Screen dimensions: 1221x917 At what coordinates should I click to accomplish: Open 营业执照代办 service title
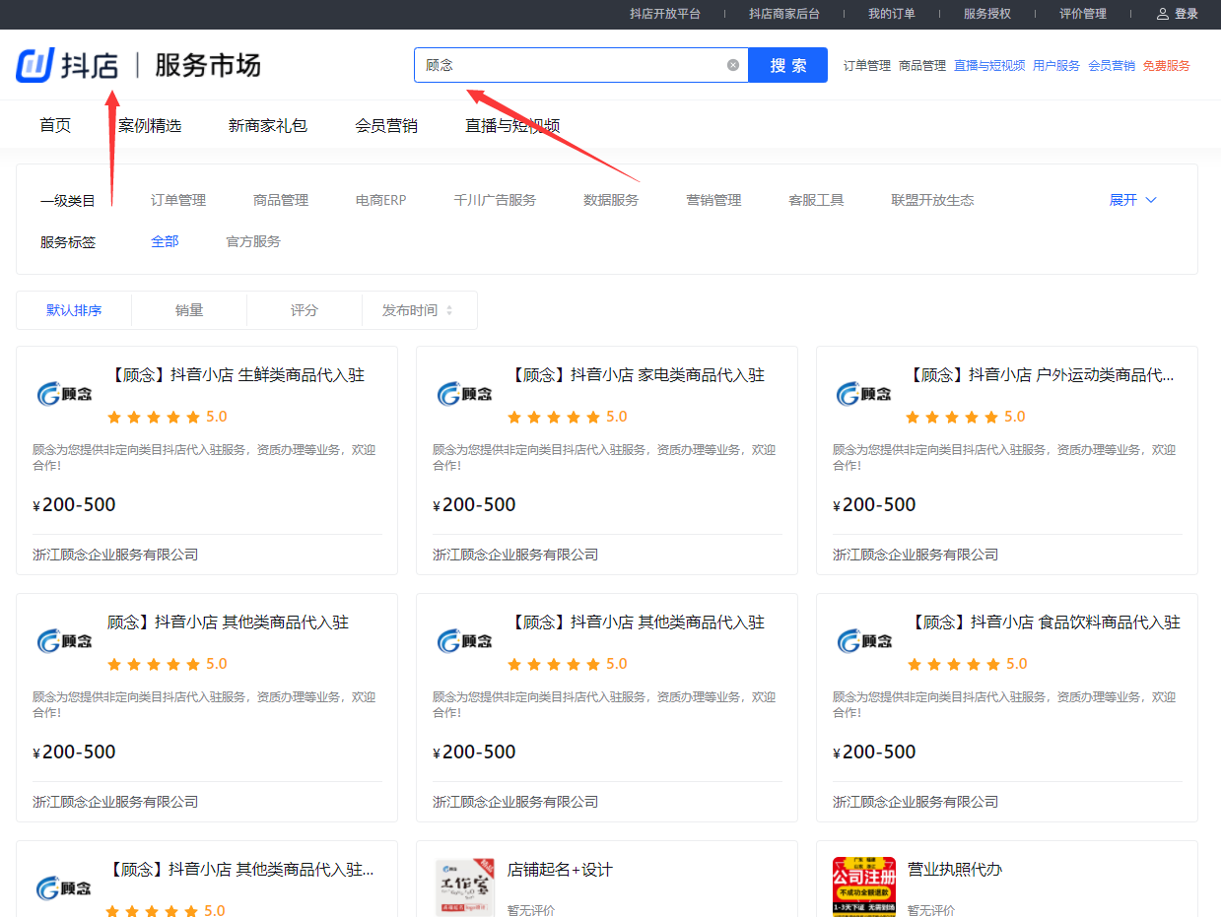[x=955, y=870]
